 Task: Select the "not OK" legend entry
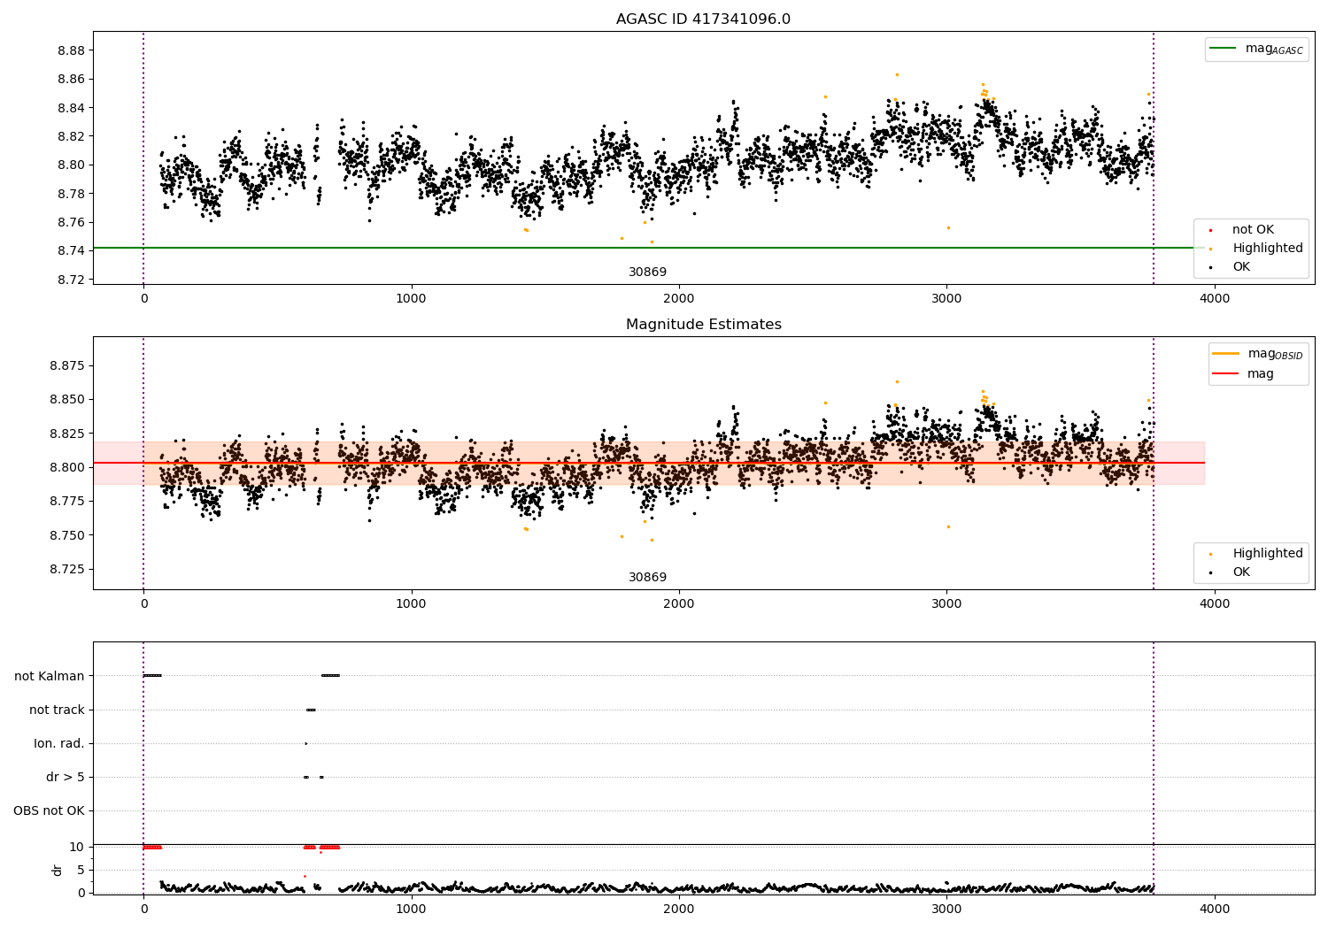click(1253, 230)
